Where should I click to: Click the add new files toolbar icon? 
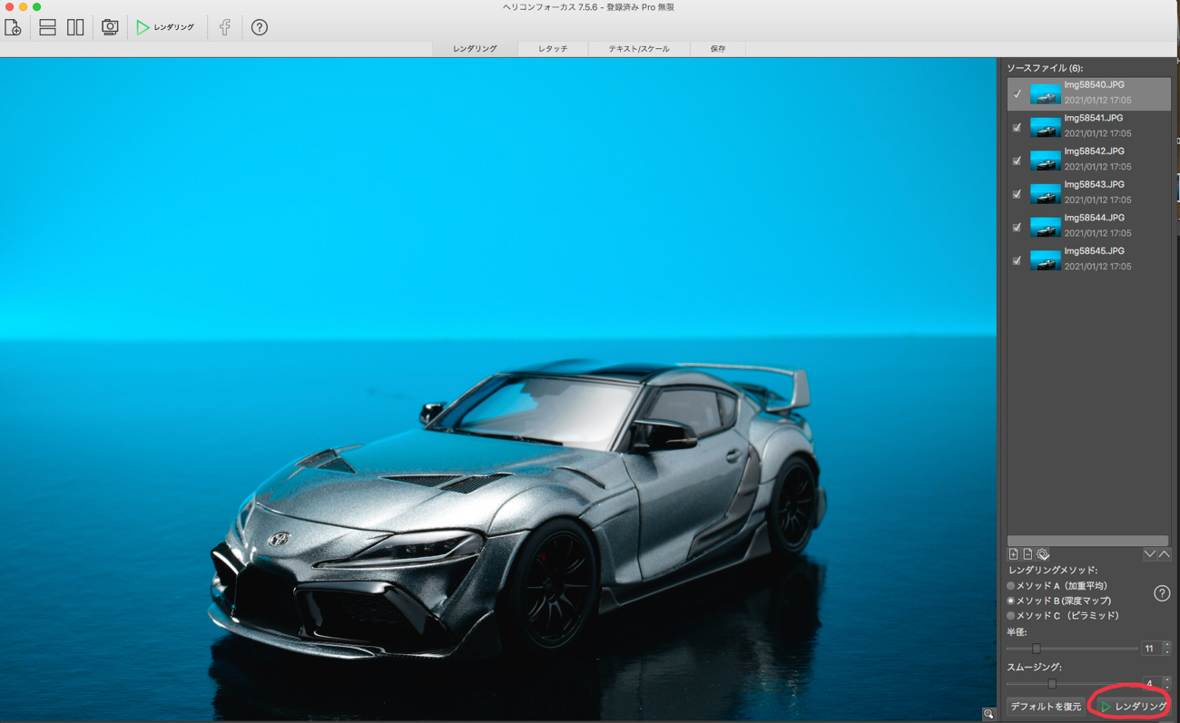pos(14,27)
